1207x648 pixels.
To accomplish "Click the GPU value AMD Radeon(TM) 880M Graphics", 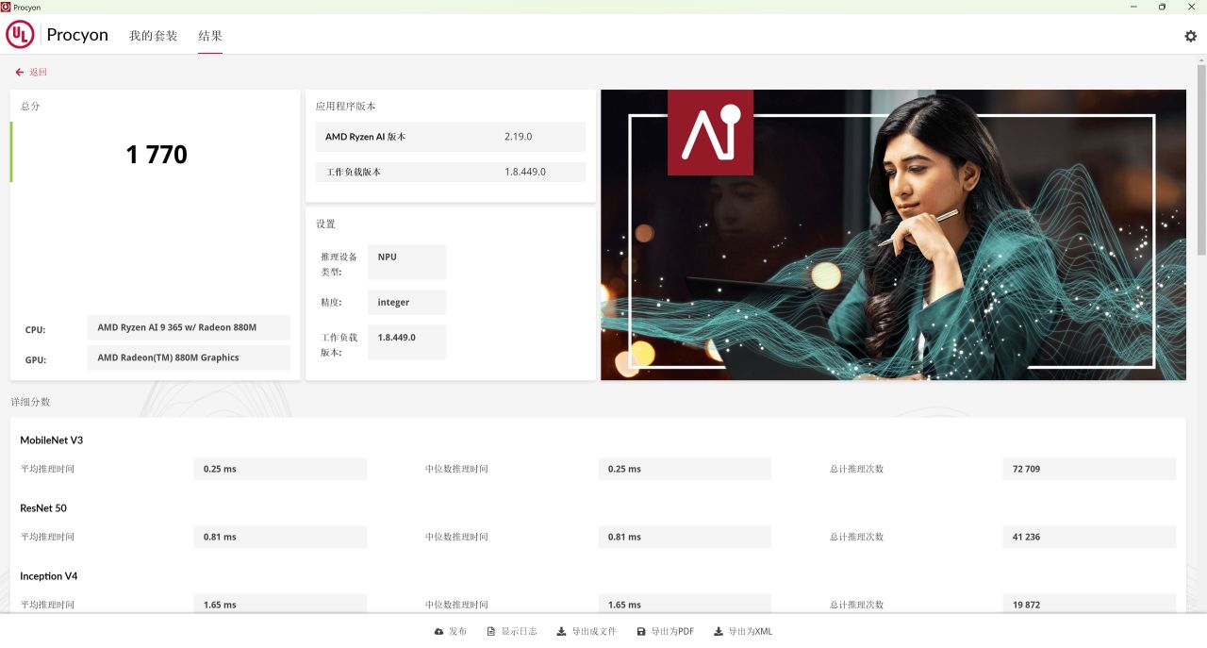I will tap(189, 357).
